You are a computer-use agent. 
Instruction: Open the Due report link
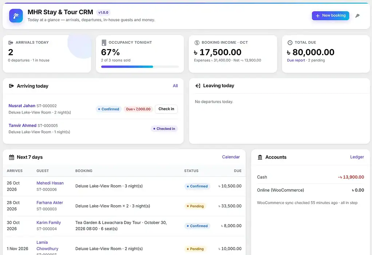pyautogui.click(x=296, y=60)
